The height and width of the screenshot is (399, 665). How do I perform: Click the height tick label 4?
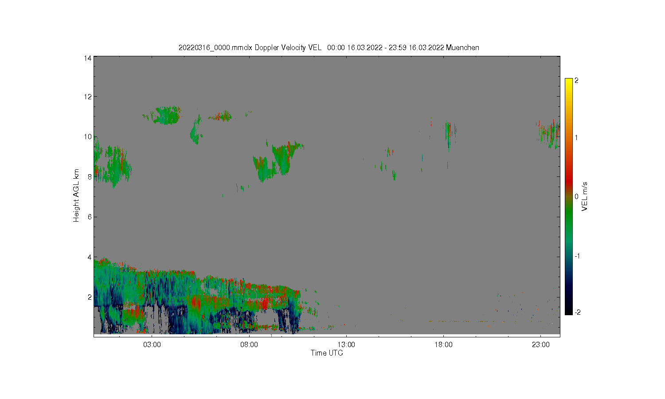pos(90,257)
